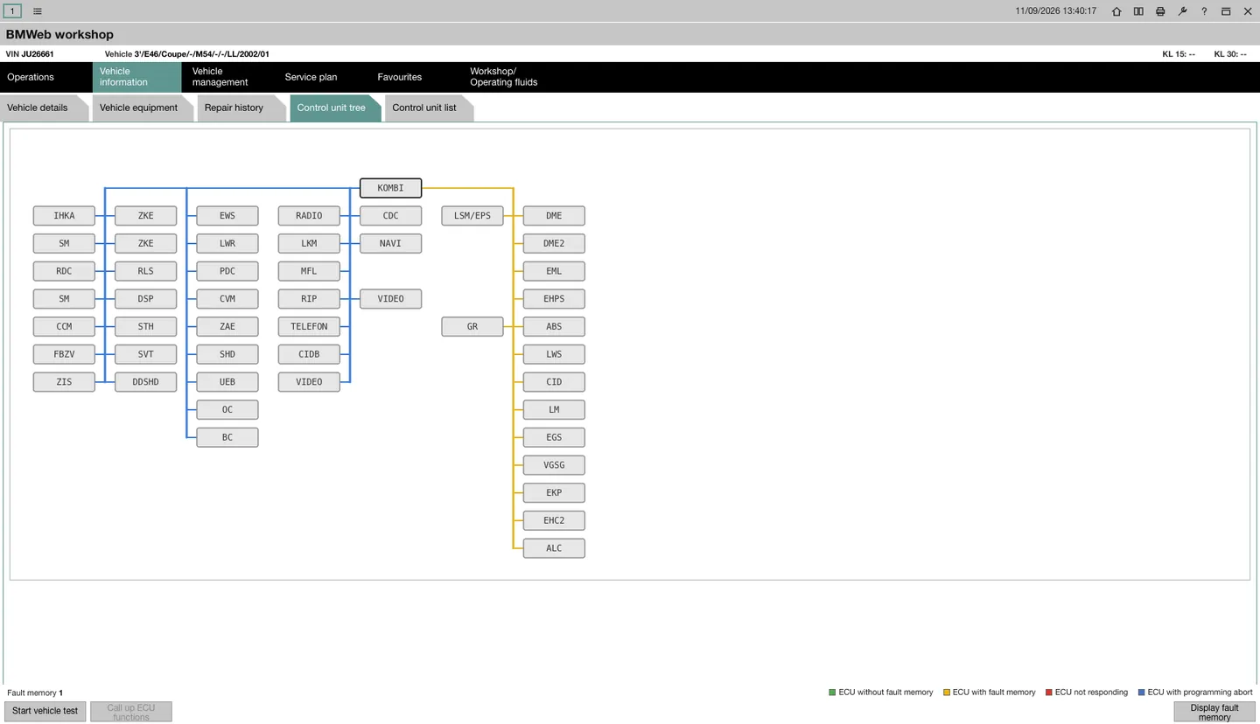This screenshot has width=1260, height=724.
Task: Select the BC control unit
Action: [x=227, y=437]
